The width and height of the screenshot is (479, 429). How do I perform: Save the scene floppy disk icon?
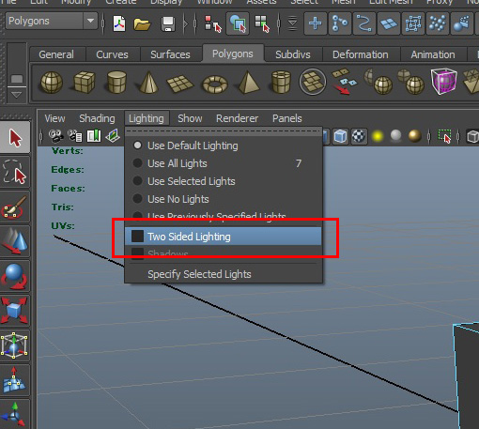click(x=168, y=23)
